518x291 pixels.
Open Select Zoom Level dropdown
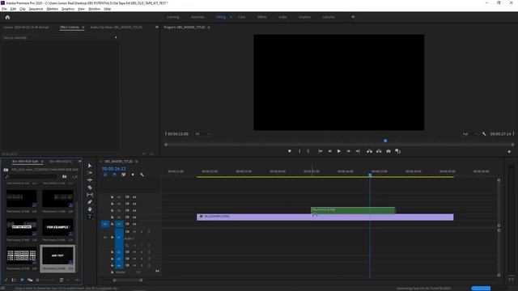coord(202,134)
